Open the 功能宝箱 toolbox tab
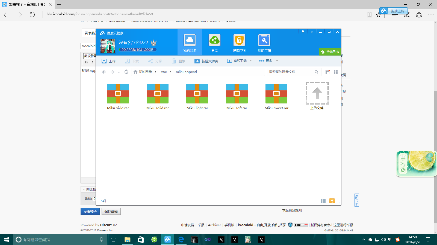Screen dimensions: 437x245 coord(264,42)
